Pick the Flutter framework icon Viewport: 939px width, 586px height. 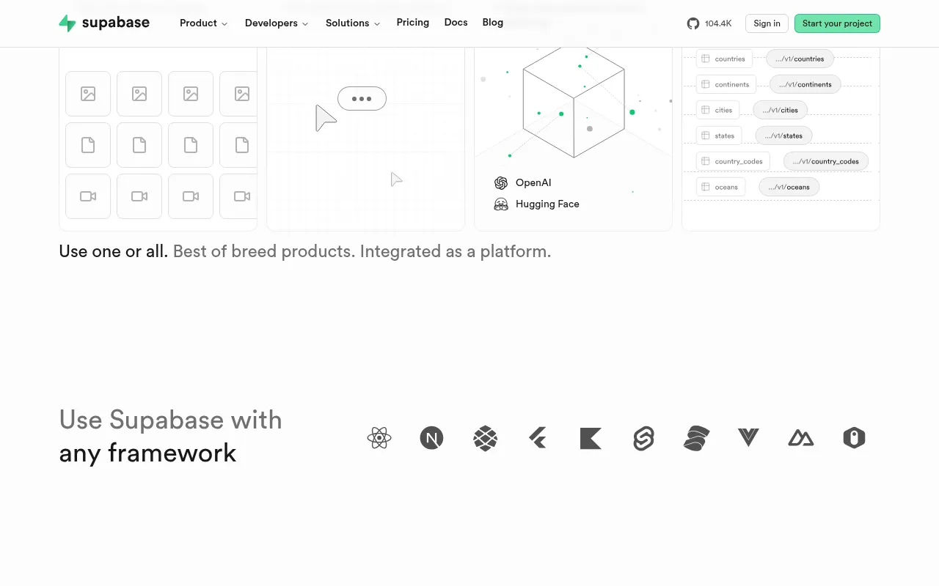(x=538, y=438)
